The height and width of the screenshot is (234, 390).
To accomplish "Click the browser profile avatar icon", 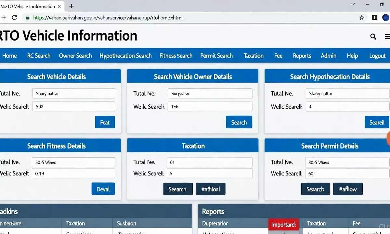I will (x=386, y=18).
